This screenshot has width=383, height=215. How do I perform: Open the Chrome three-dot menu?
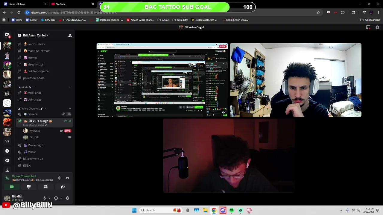(x=379, y=13)
